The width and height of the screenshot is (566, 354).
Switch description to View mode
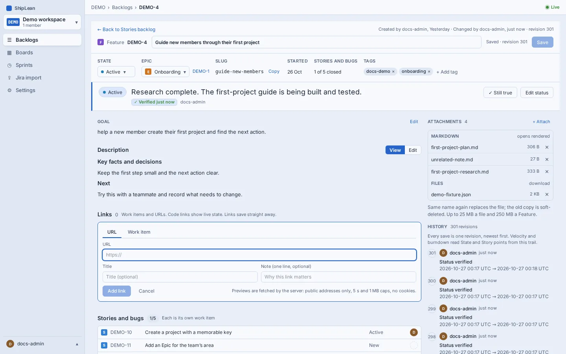[x=395, y=150]
